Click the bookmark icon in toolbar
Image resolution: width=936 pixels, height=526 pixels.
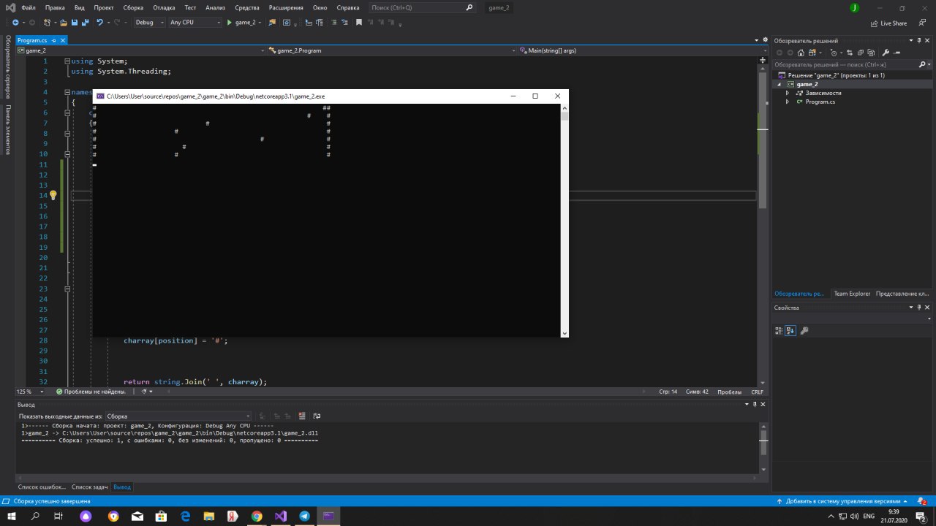coord(359,23)
